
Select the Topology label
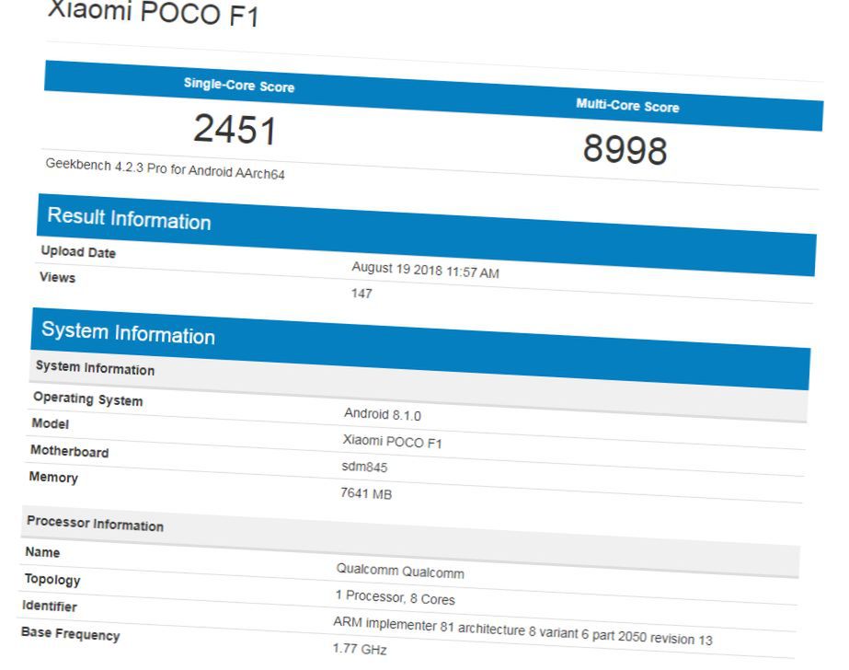(52, 580)
